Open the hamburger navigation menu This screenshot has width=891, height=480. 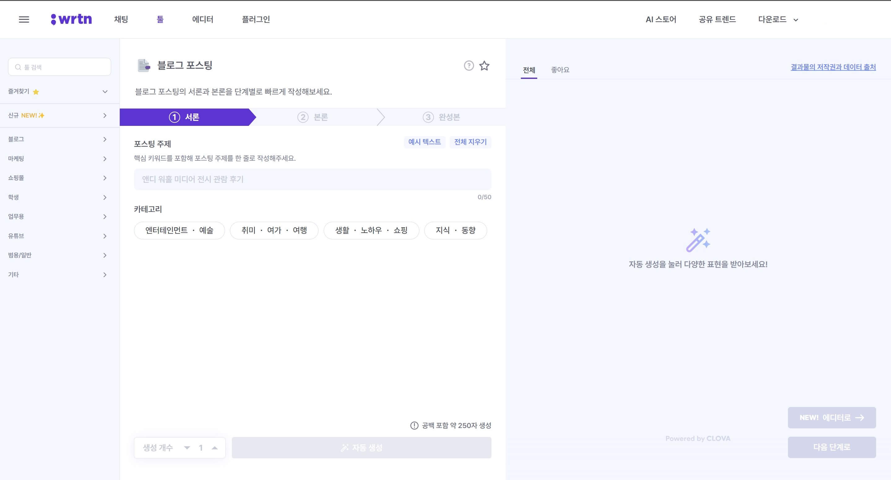point(24,19)
